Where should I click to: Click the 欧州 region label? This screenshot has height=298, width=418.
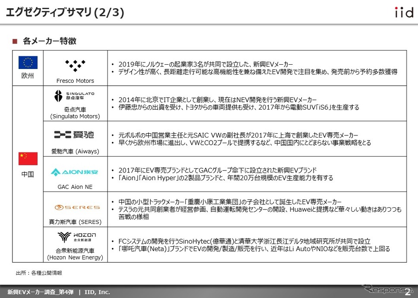pos(28,76)
